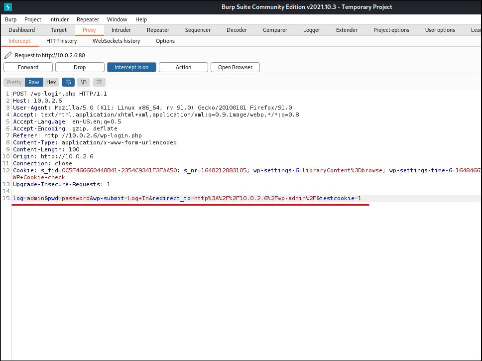Click the Cookie header line
This screenshot has height=361, width=482.
[247, 170]
